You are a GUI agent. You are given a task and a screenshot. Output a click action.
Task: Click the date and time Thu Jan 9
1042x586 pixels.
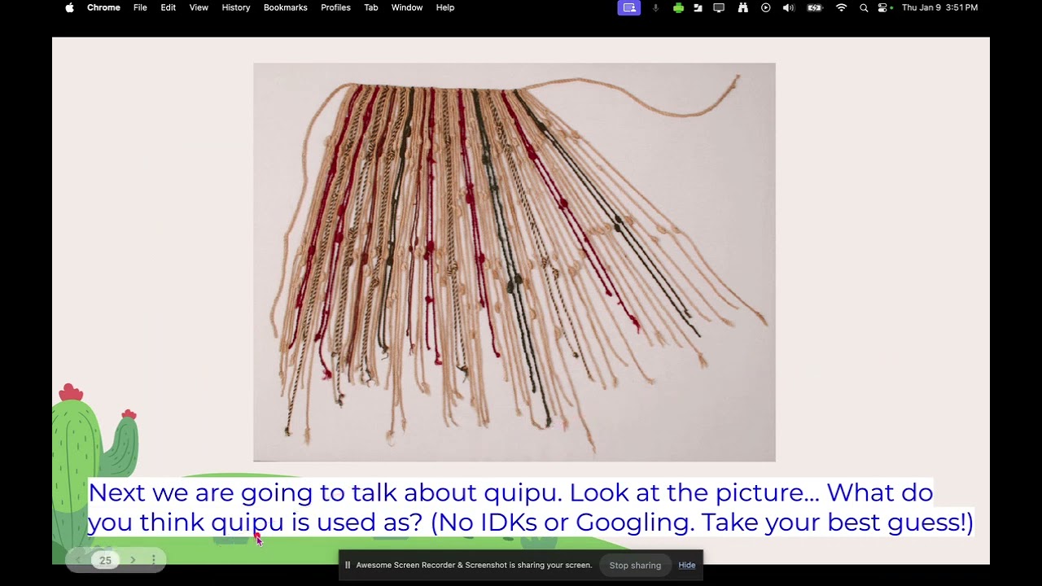939,7
